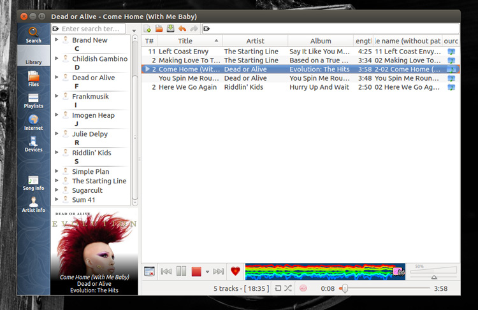
Task: Click the Evolution album cover art
Action: [94, 251]
